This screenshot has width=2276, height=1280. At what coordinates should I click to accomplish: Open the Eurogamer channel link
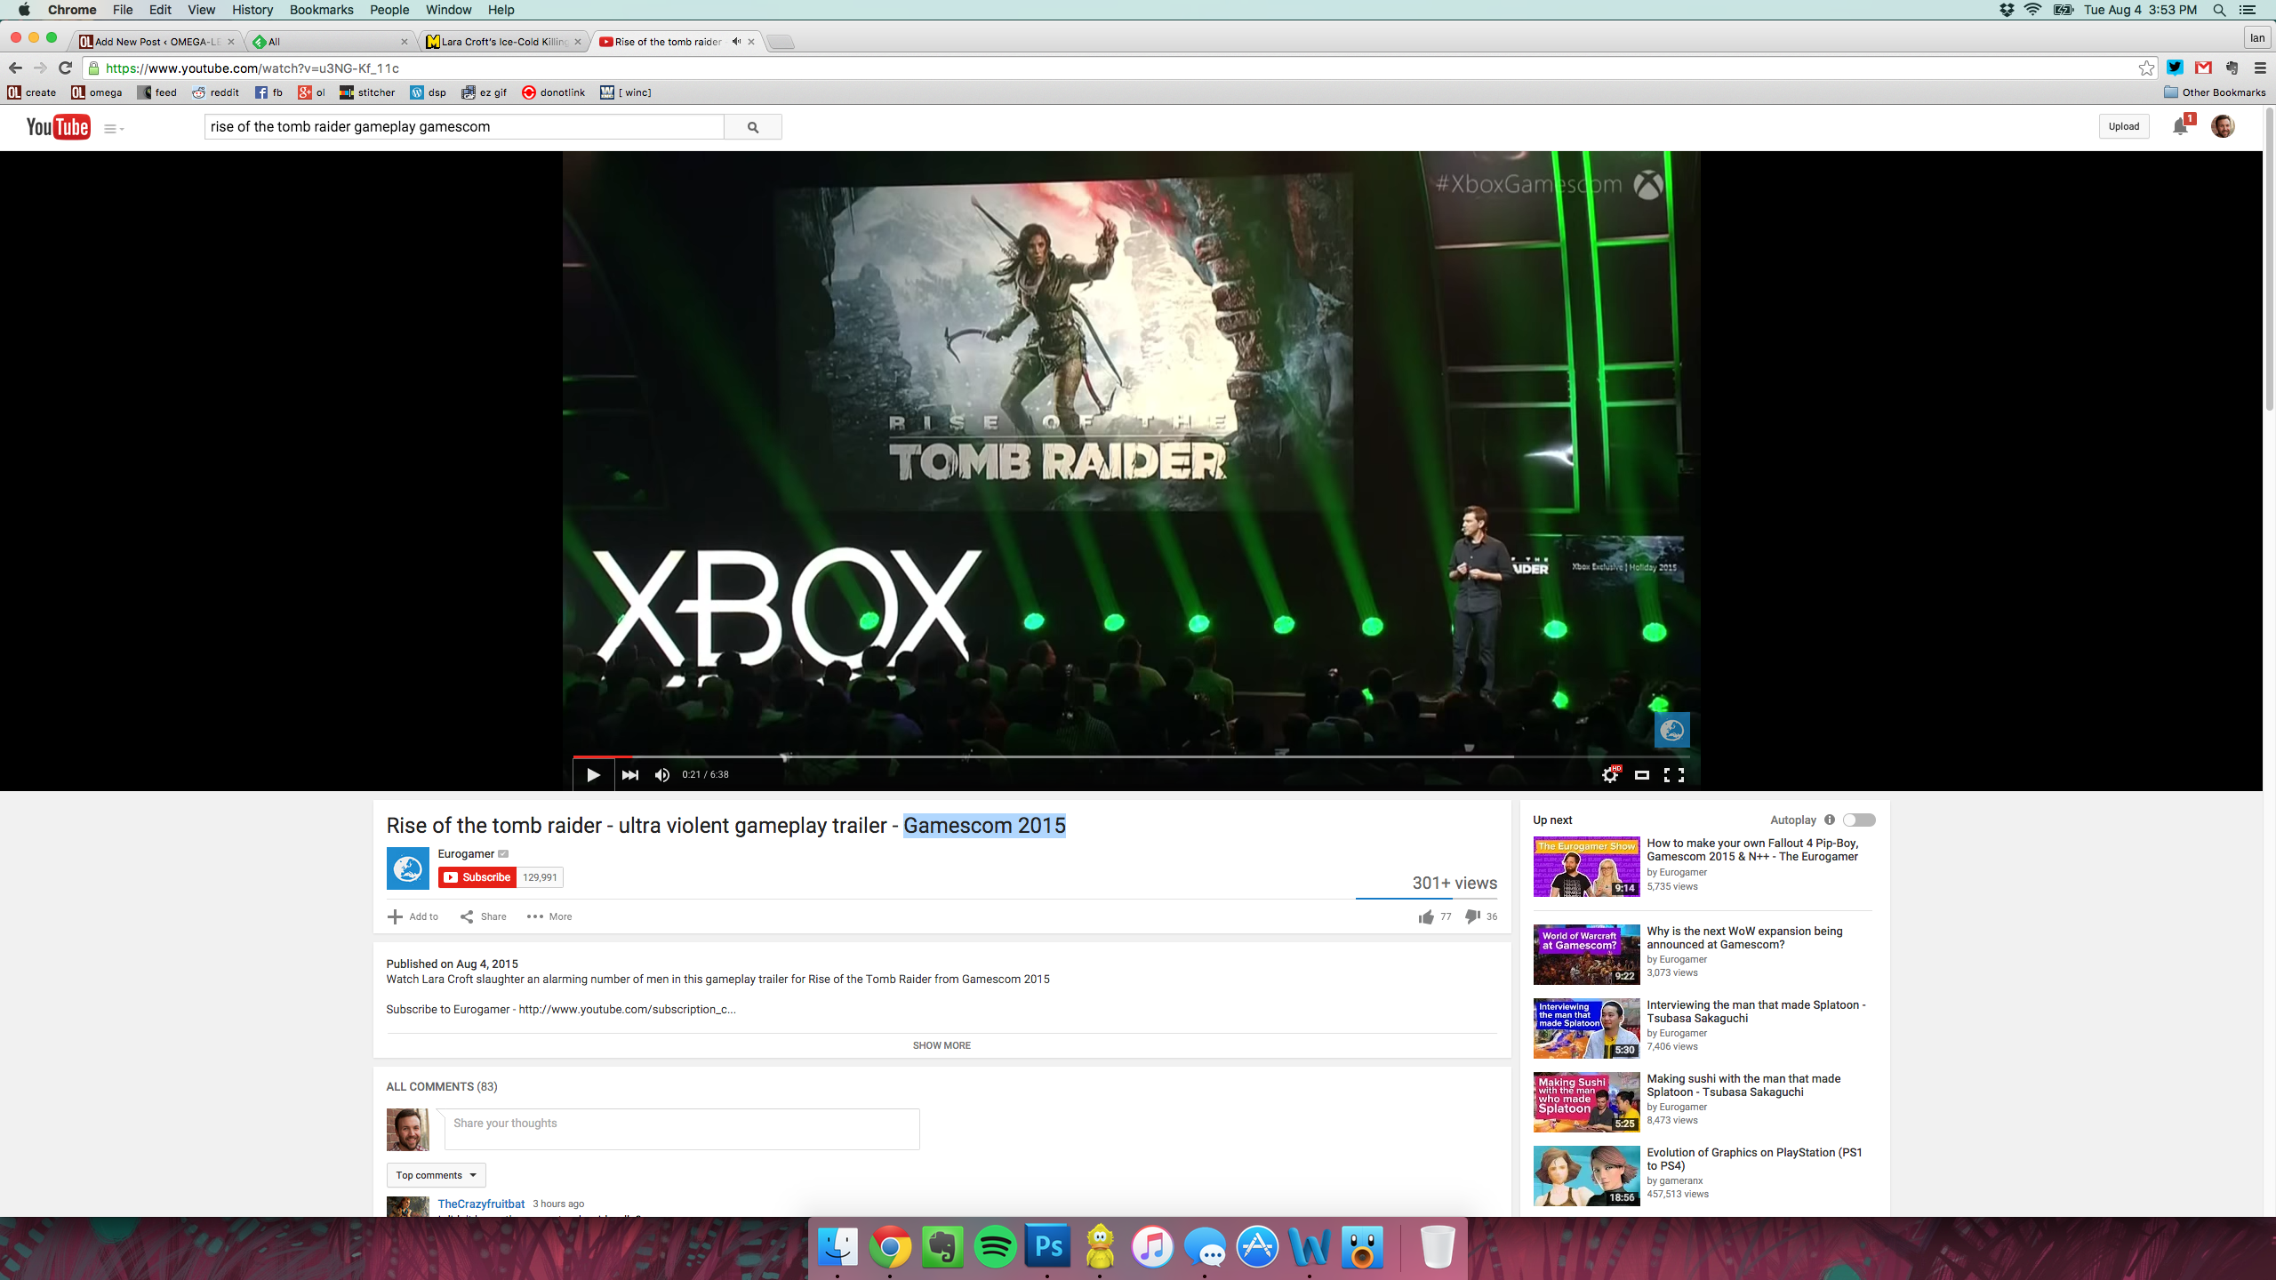click(x=466, y=853)
